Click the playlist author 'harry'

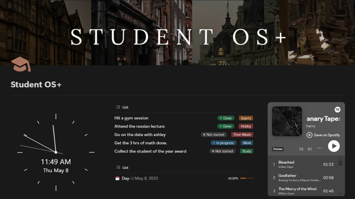(x=310, y=126)
